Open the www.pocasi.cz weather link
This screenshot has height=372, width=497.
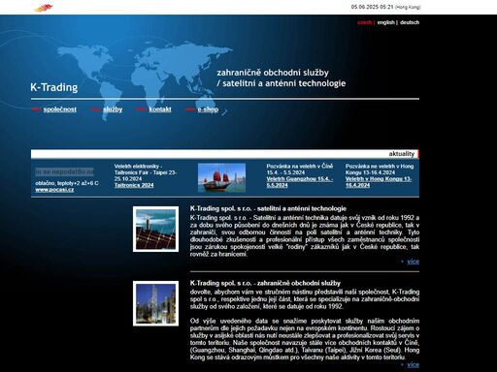coord(54,190)
